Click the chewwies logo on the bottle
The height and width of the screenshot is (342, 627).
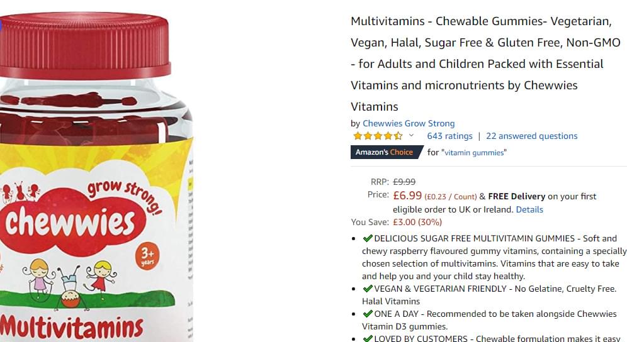(x=71, y=221)
